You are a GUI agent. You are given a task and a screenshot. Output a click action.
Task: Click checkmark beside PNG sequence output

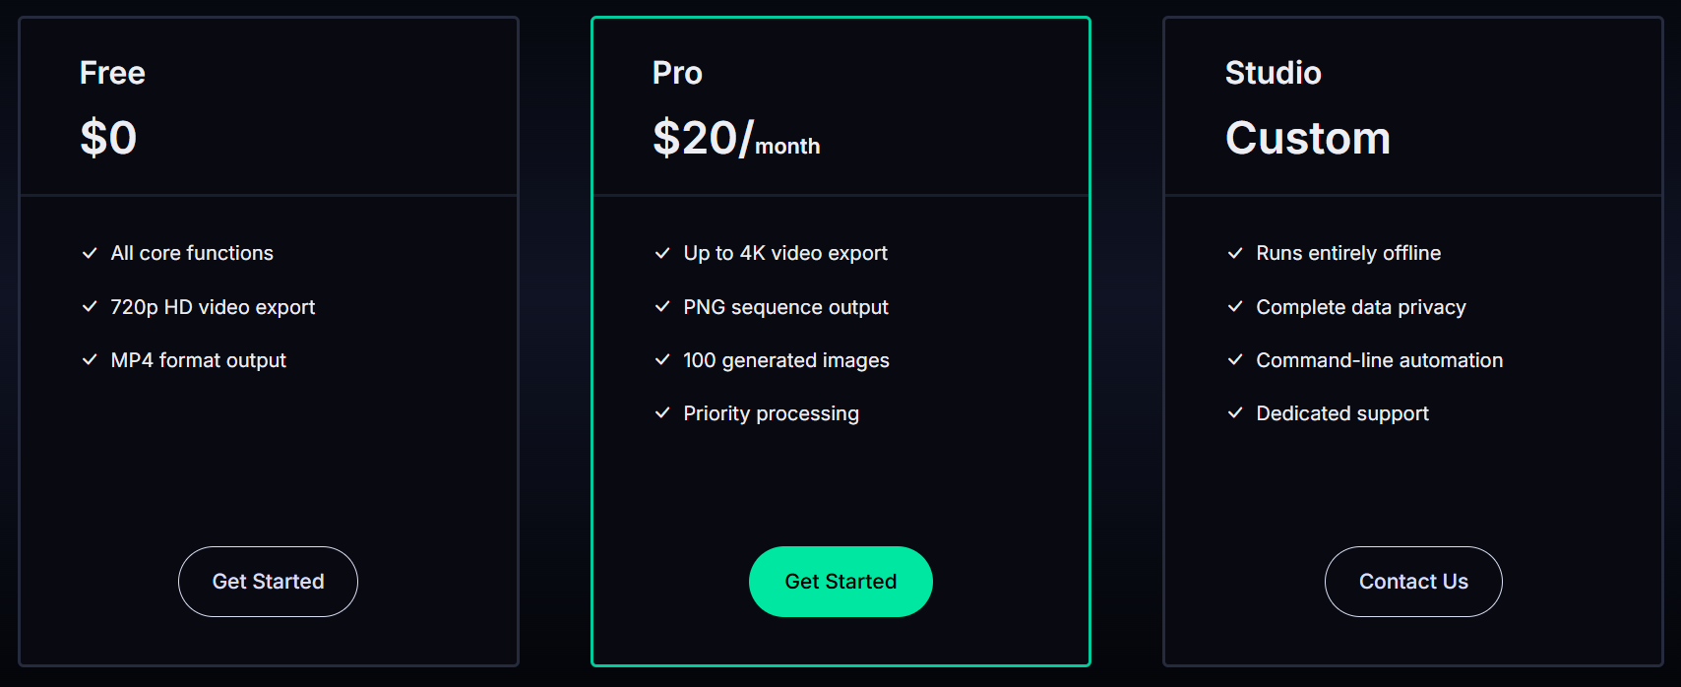[662, 307]
